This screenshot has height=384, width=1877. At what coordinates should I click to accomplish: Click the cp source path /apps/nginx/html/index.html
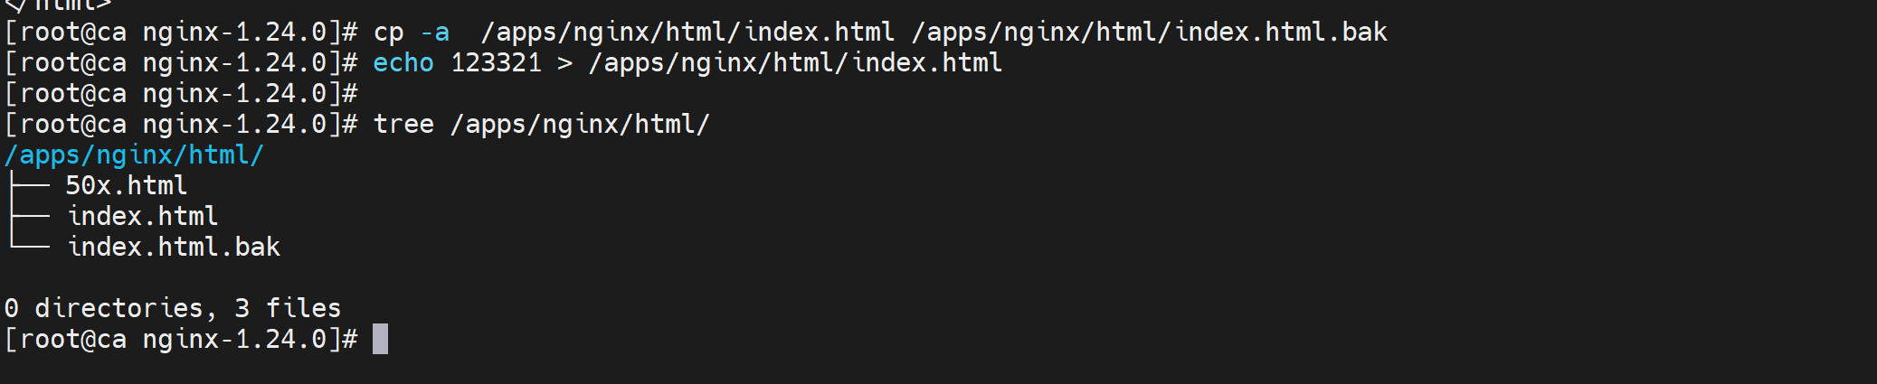click(687, 32)
